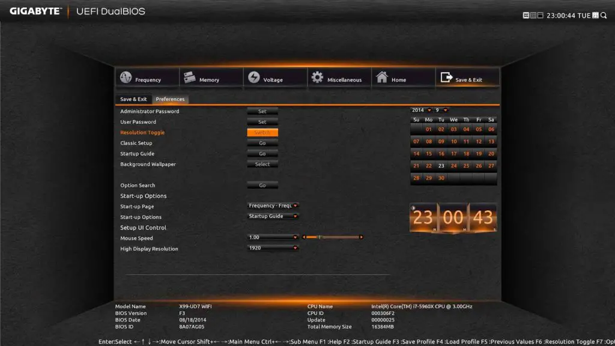Open the Miscellaneous gear icon
This screenshot has height=346, width=615.
point(317,77)
